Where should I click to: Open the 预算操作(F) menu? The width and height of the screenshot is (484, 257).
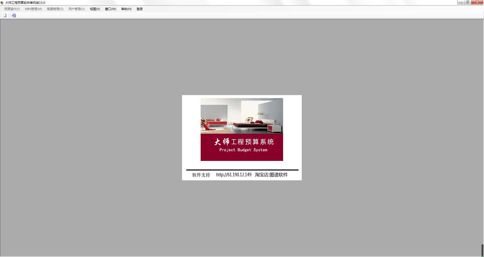coord(12,9)
